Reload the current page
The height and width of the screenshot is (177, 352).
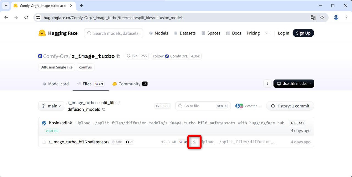click(x=26, y=18)
